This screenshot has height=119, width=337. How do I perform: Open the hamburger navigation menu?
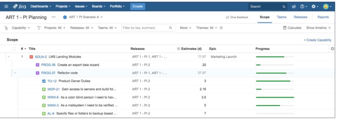[x=7, y=7]
